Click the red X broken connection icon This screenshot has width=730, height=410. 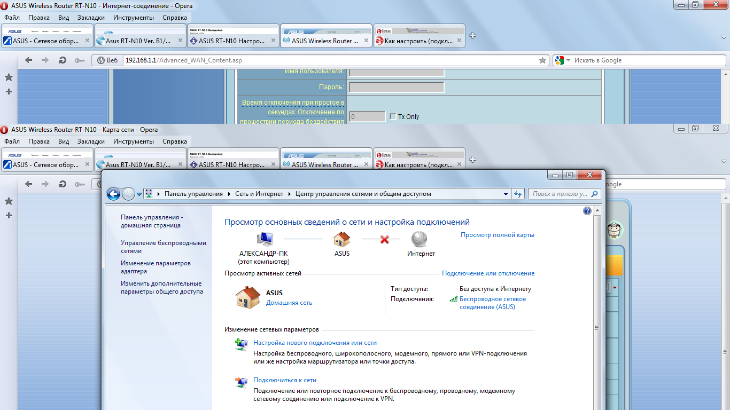(x=384, y=239)
